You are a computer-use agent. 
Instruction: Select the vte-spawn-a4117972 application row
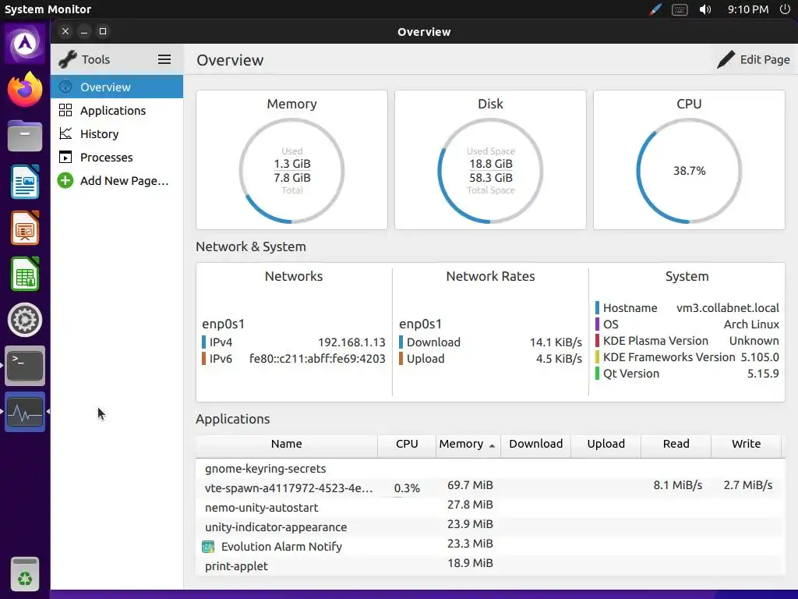coord(490,488)
